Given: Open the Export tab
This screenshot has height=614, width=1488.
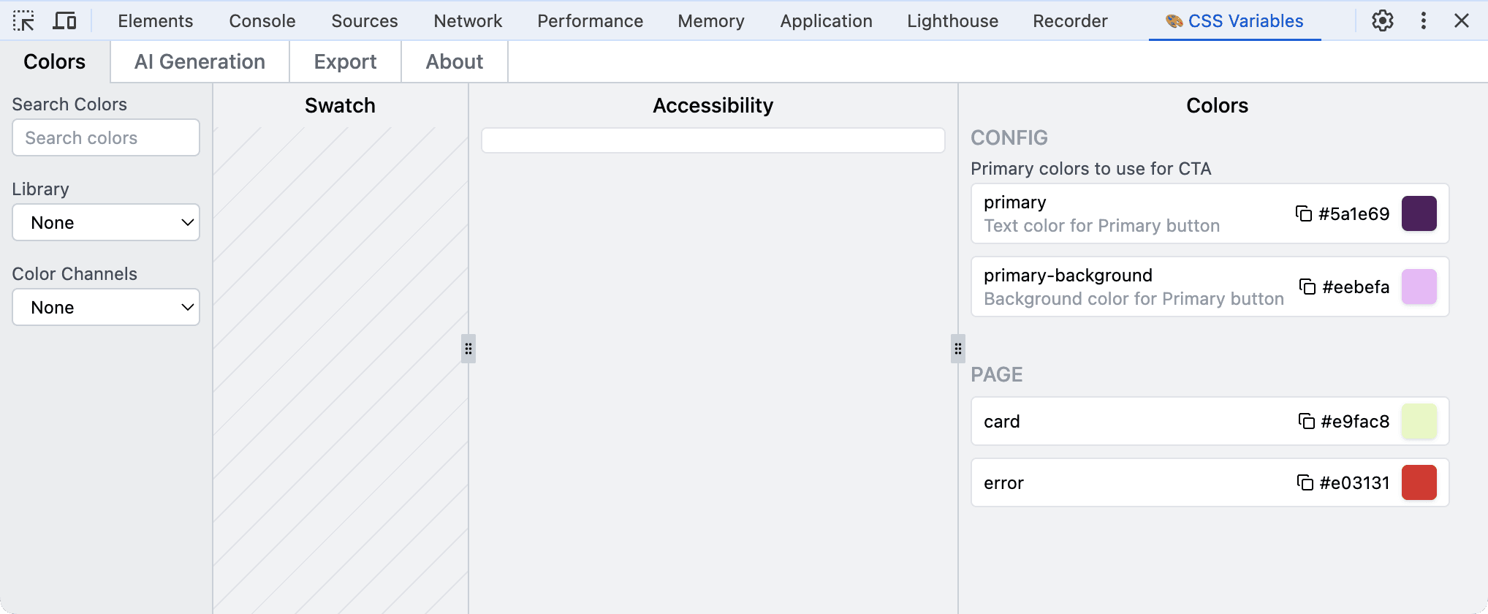Looking at the screenshot, I should [x=345, y=62].
